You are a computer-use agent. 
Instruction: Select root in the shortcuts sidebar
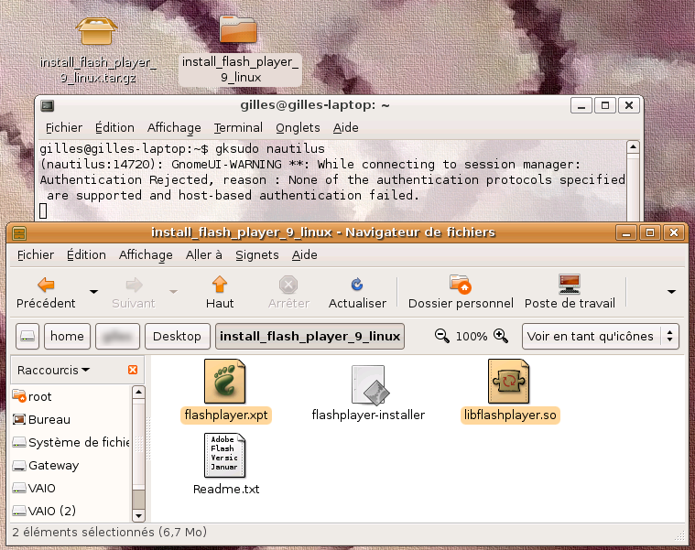(71, 396)
